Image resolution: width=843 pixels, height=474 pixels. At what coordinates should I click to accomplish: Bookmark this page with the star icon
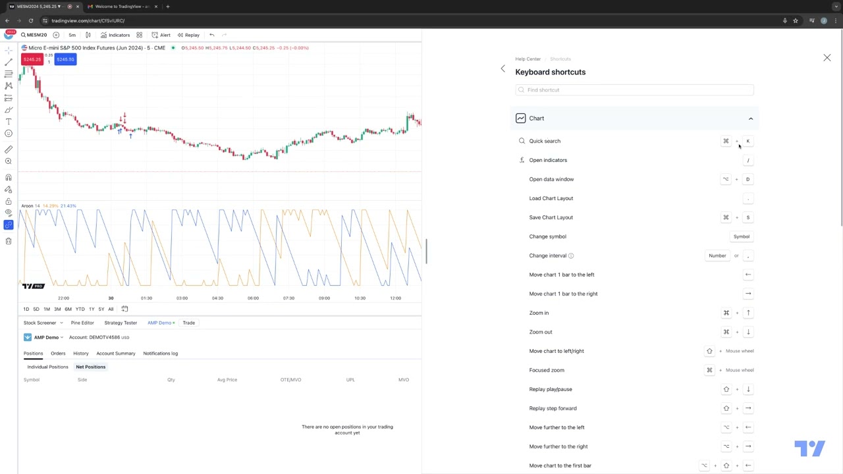(x=795, y=20)
